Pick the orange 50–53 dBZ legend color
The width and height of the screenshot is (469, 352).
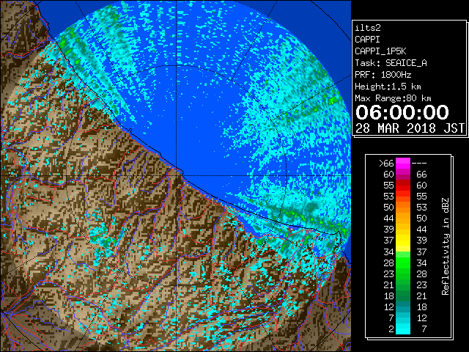[x=403, y=208]
